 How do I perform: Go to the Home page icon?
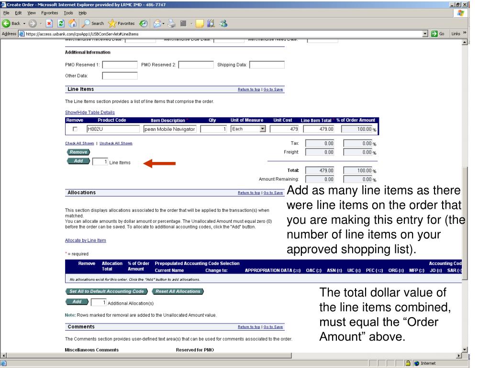pyautogui.click(x=73, y=23)
